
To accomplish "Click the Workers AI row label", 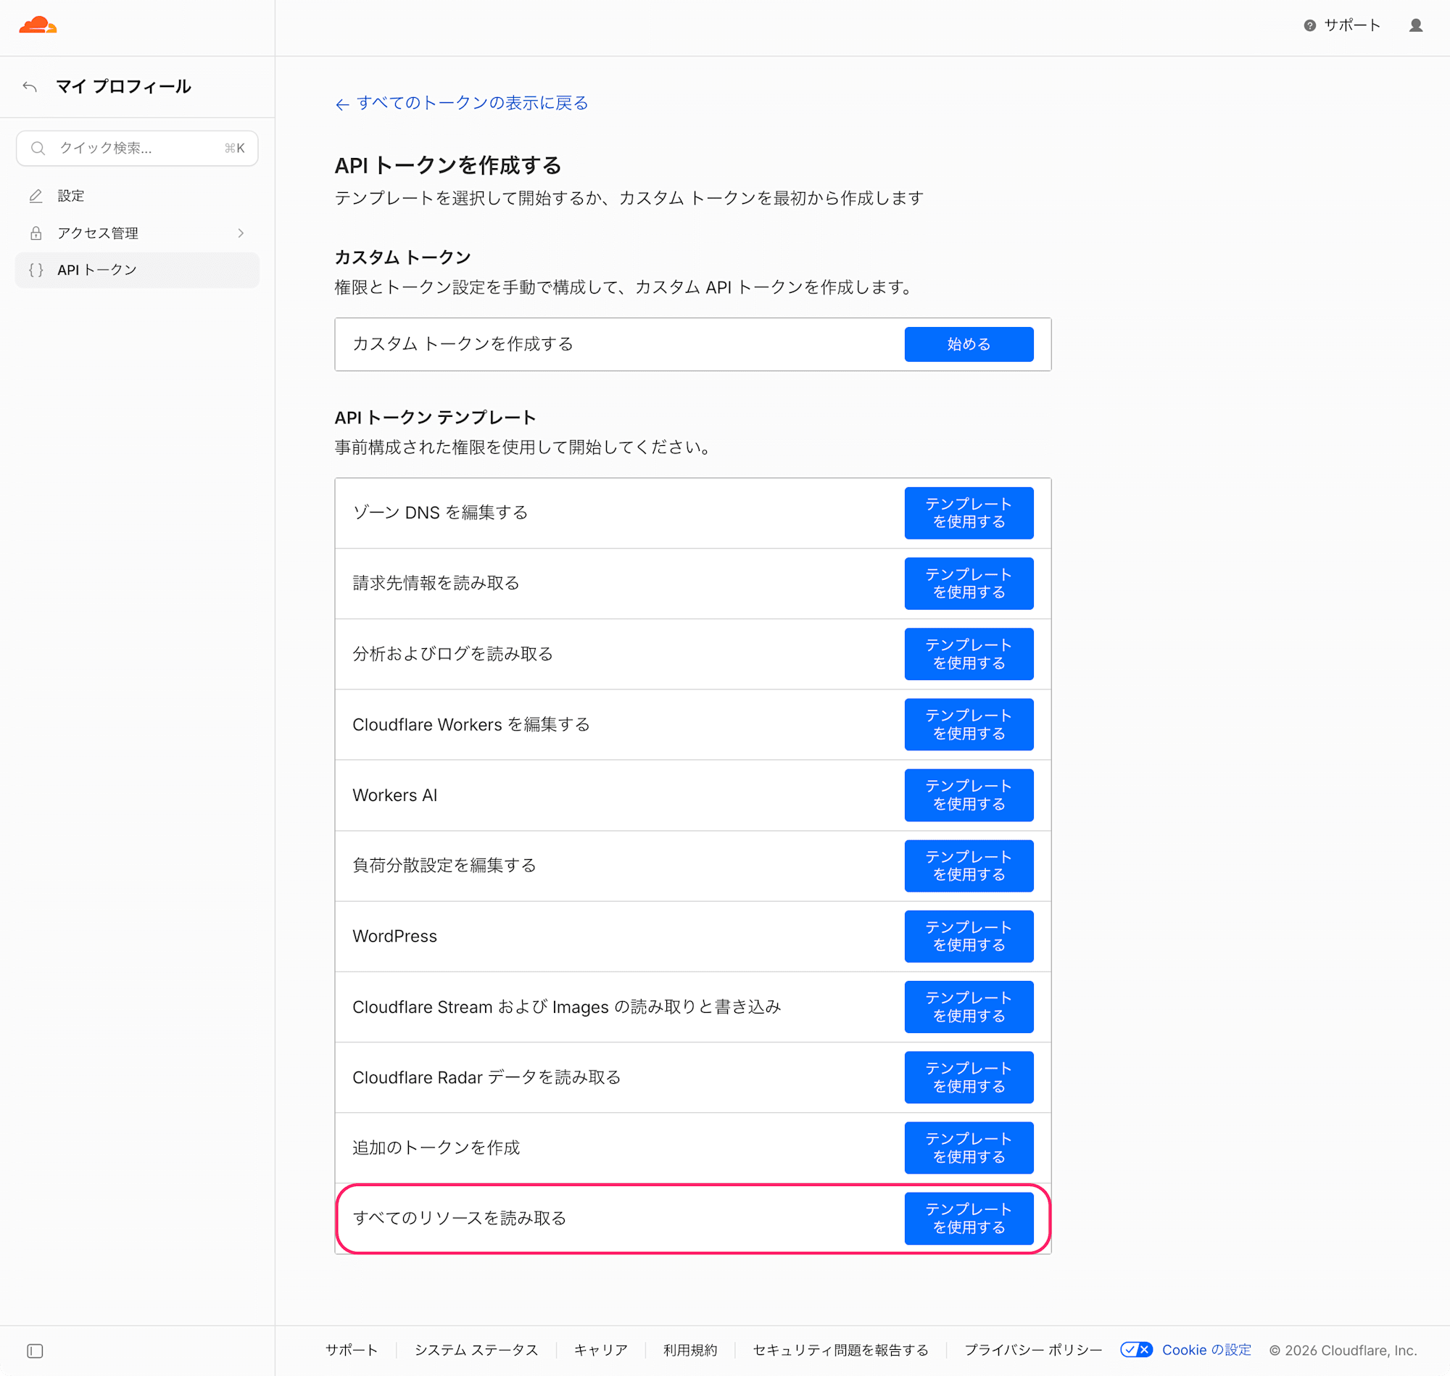I will pyautogui.click(x=394, y=795).
